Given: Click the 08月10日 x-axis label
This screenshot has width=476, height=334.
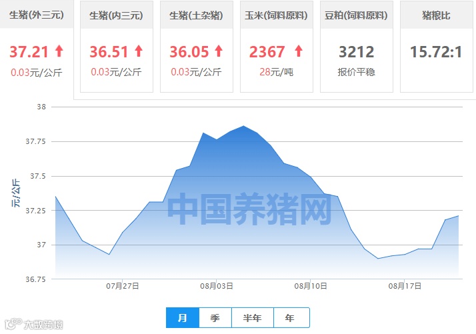Looking at the screenshot, I should point(311,286).
